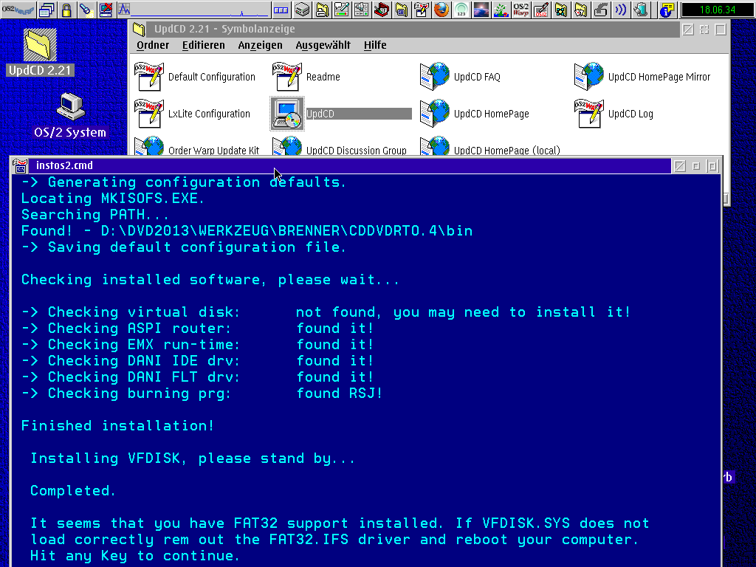The height and width of the screenshot is (567, 756).
Task: Click the 'Checking EMX run-time:' line
Action: click(197, 345)
